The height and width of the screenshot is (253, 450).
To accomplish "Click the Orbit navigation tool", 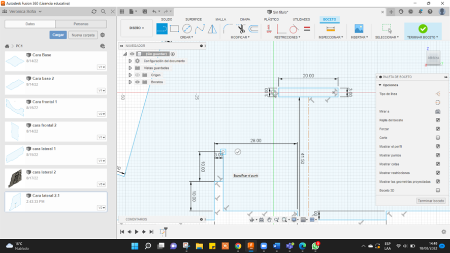I will (x=252, y=219).
